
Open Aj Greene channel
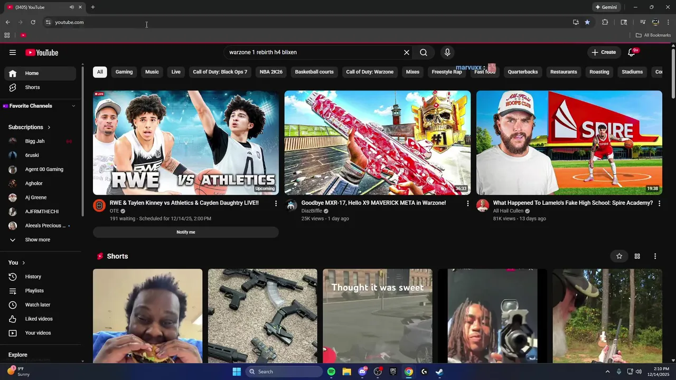40,197
